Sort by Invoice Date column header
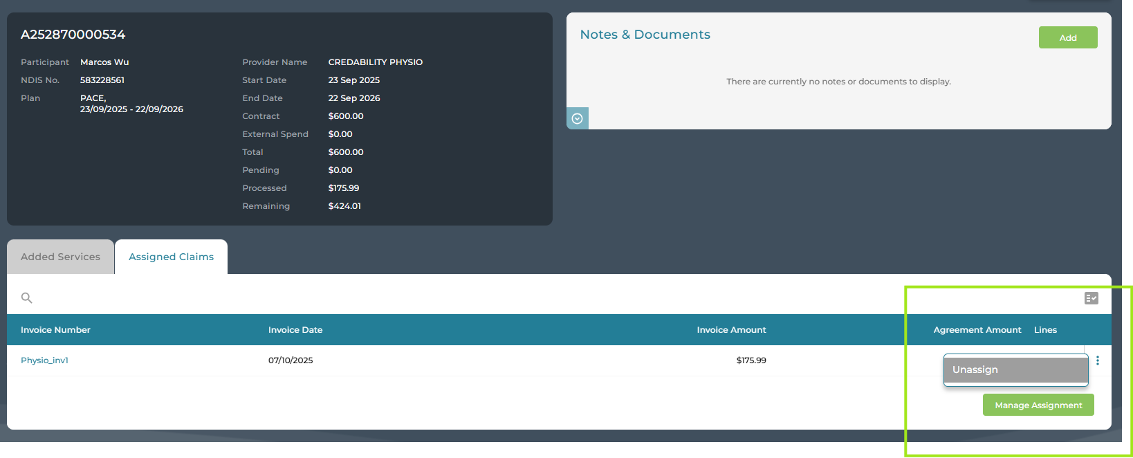The image size is (1133, 458). tap(295, 330)
